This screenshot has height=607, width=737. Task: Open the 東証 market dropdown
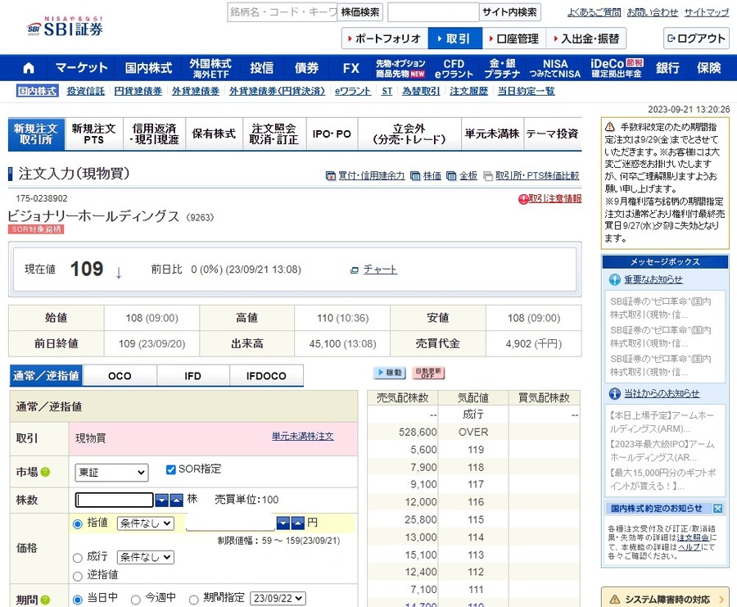click(111, 472)
